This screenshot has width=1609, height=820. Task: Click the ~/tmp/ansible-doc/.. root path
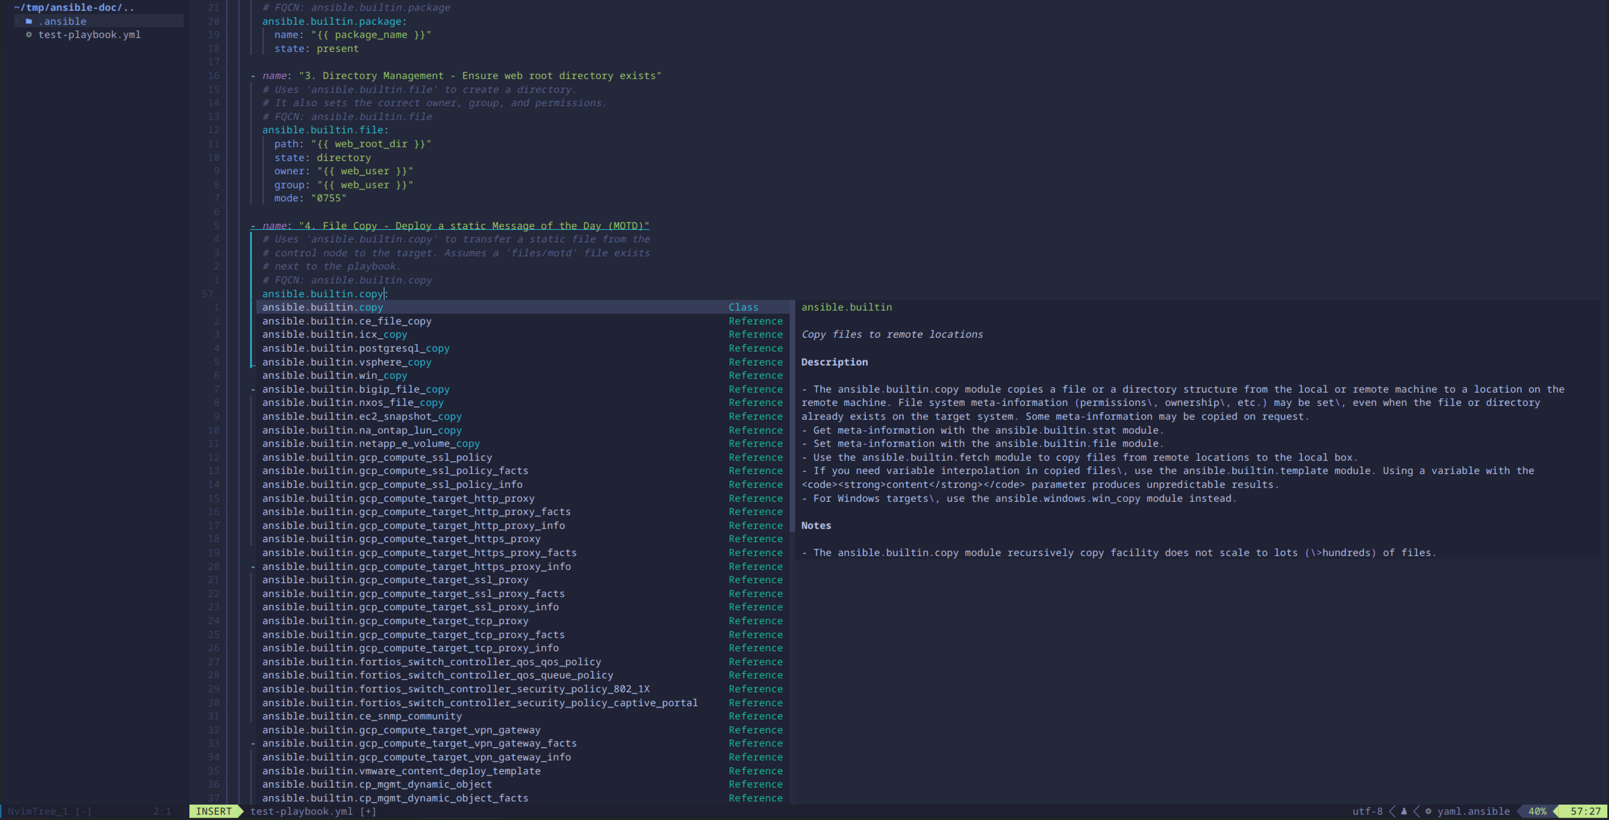[74, 8]
